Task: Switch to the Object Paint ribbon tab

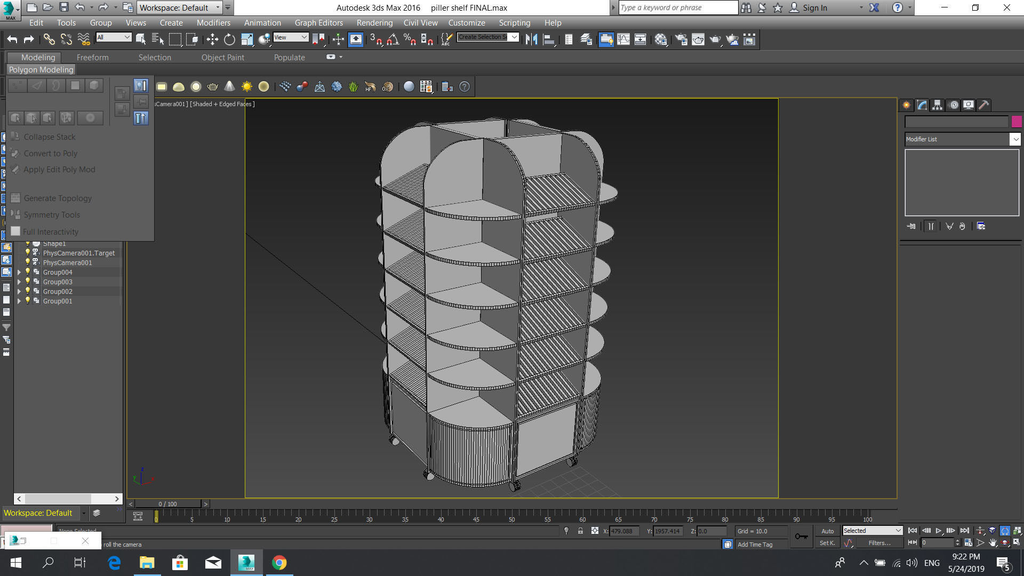Action: pyautogui.click(x=222, y=58)
